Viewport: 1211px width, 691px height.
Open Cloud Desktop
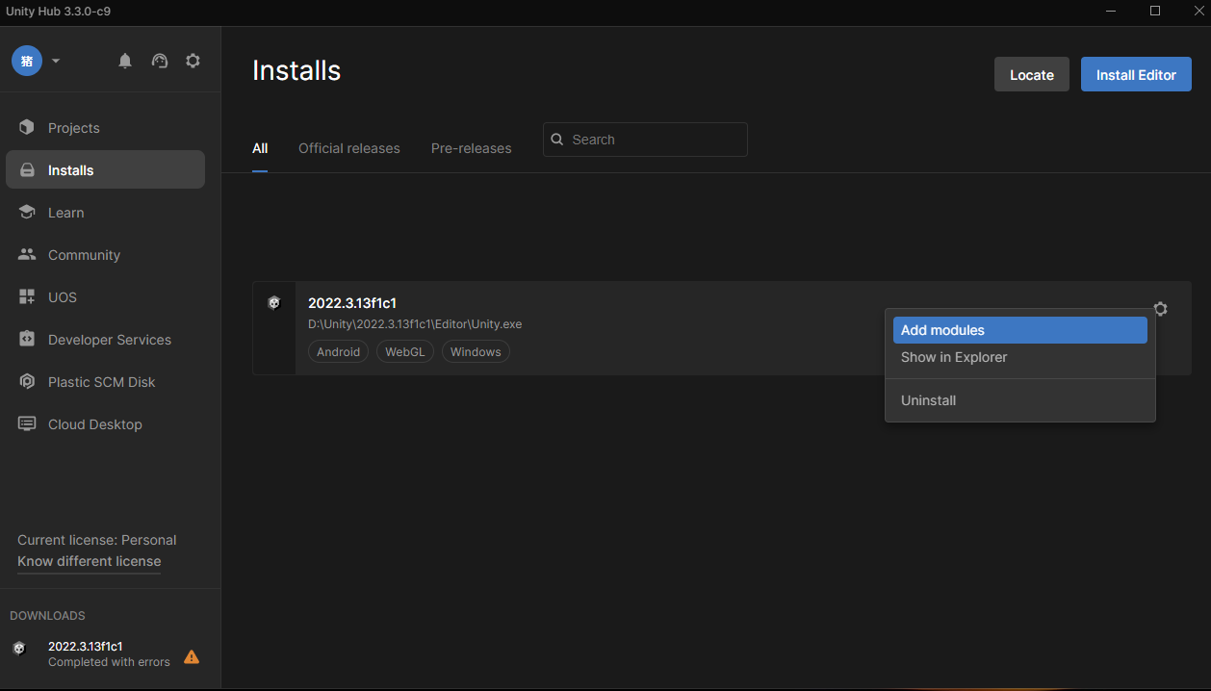click(105, 424)
